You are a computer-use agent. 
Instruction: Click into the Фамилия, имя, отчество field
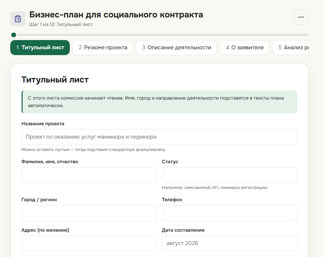pyautogui.click(x=89, y=175)
